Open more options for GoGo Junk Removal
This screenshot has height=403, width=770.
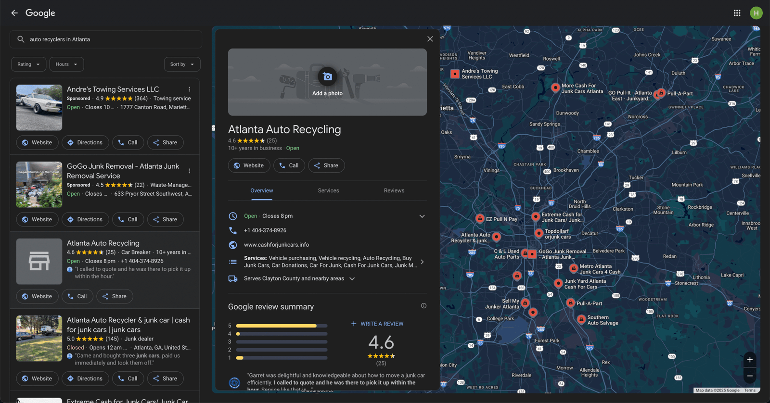coord(190,171)
